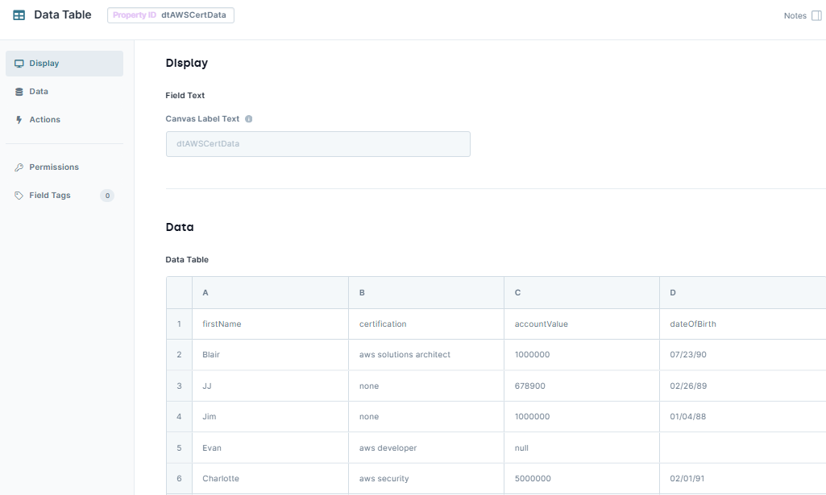Open the Actions section
826x495 pixels.
[x=44, y=119]
